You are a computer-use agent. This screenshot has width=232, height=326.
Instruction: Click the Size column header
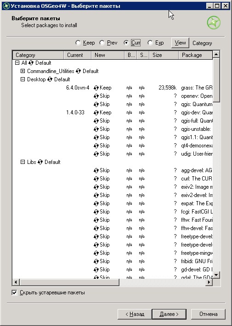pos(164,55)
